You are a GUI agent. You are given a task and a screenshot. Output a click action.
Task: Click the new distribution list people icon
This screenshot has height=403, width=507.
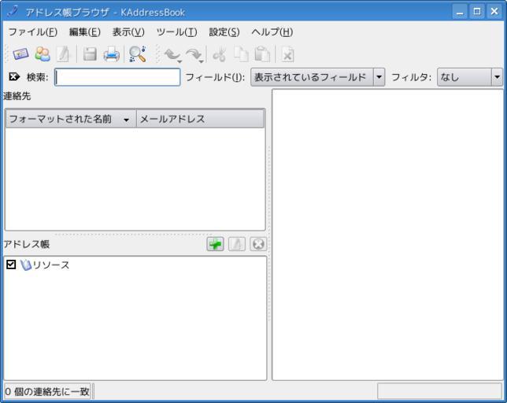(x=42, y=54)
